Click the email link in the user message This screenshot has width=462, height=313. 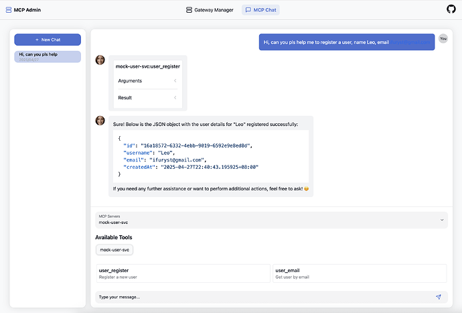coord(411,43)
